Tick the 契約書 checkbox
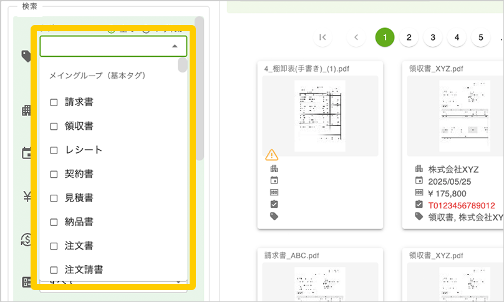Screen dimensions: 504x302 pyautogui.click(x=54, y=174)
